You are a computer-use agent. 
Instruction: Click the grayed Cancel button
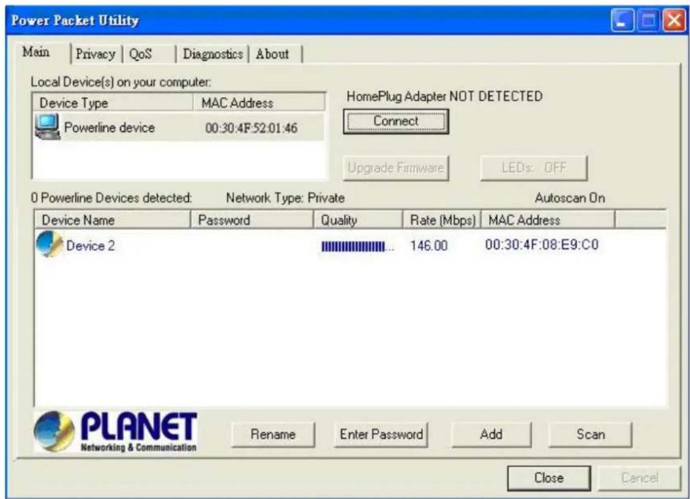click(x=640, y=478)
